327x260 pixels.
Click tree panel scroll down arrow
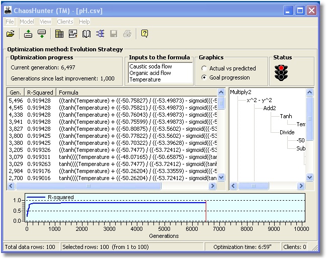310,178
